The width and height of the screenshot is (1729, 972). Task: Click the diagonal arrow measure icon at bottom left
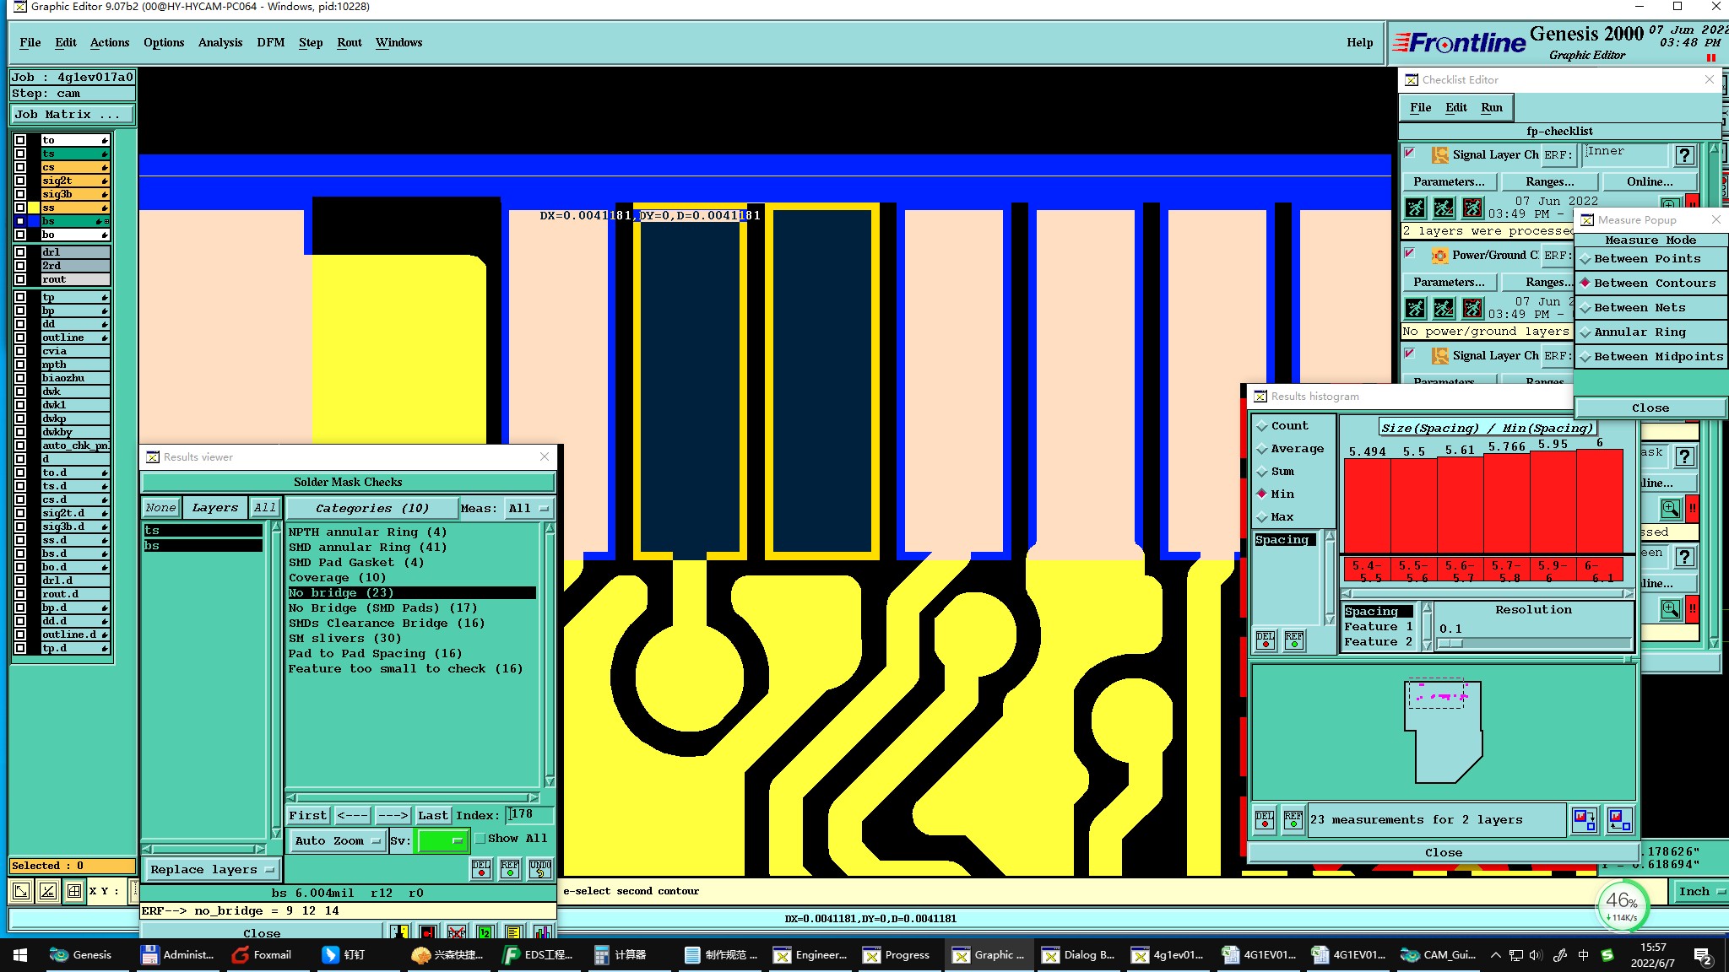[x=22, y=891]
